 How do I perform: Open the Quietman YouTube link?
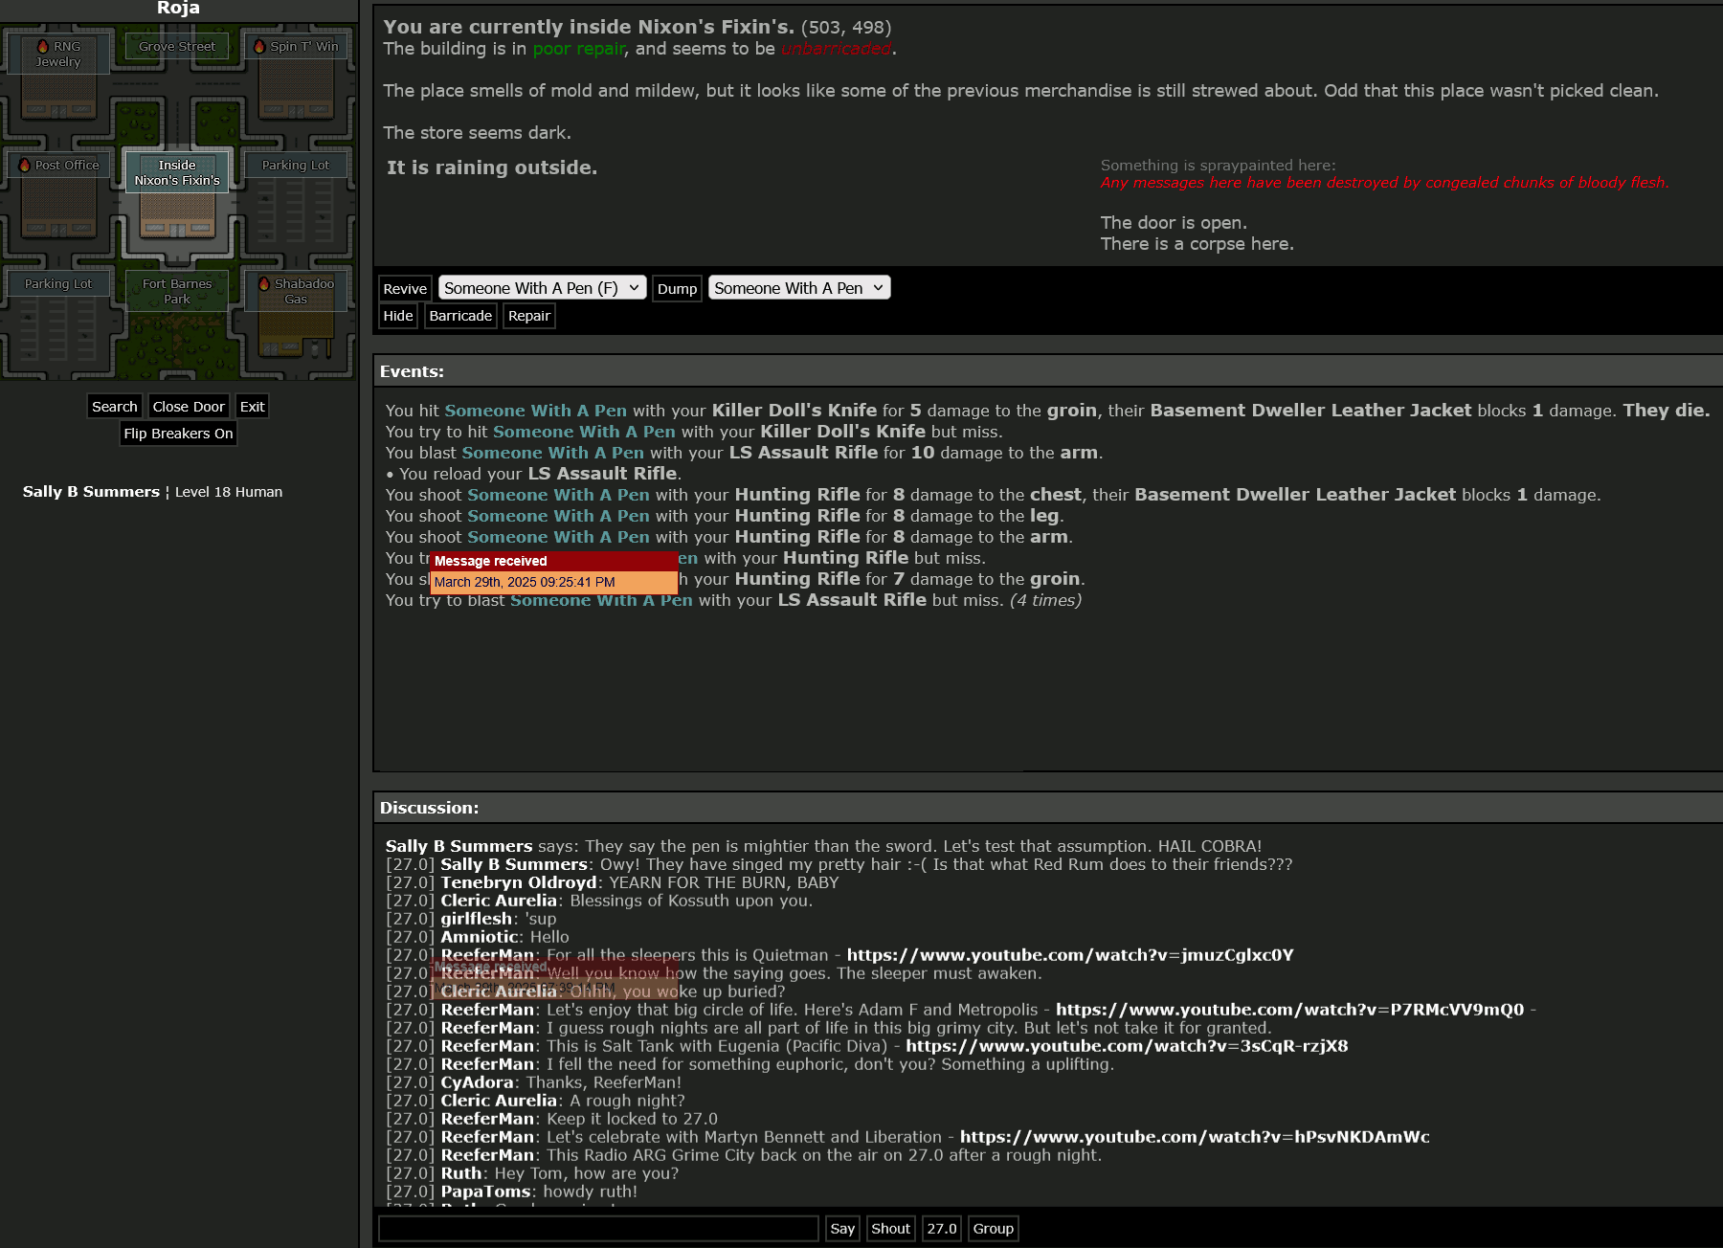(1069, 955)
